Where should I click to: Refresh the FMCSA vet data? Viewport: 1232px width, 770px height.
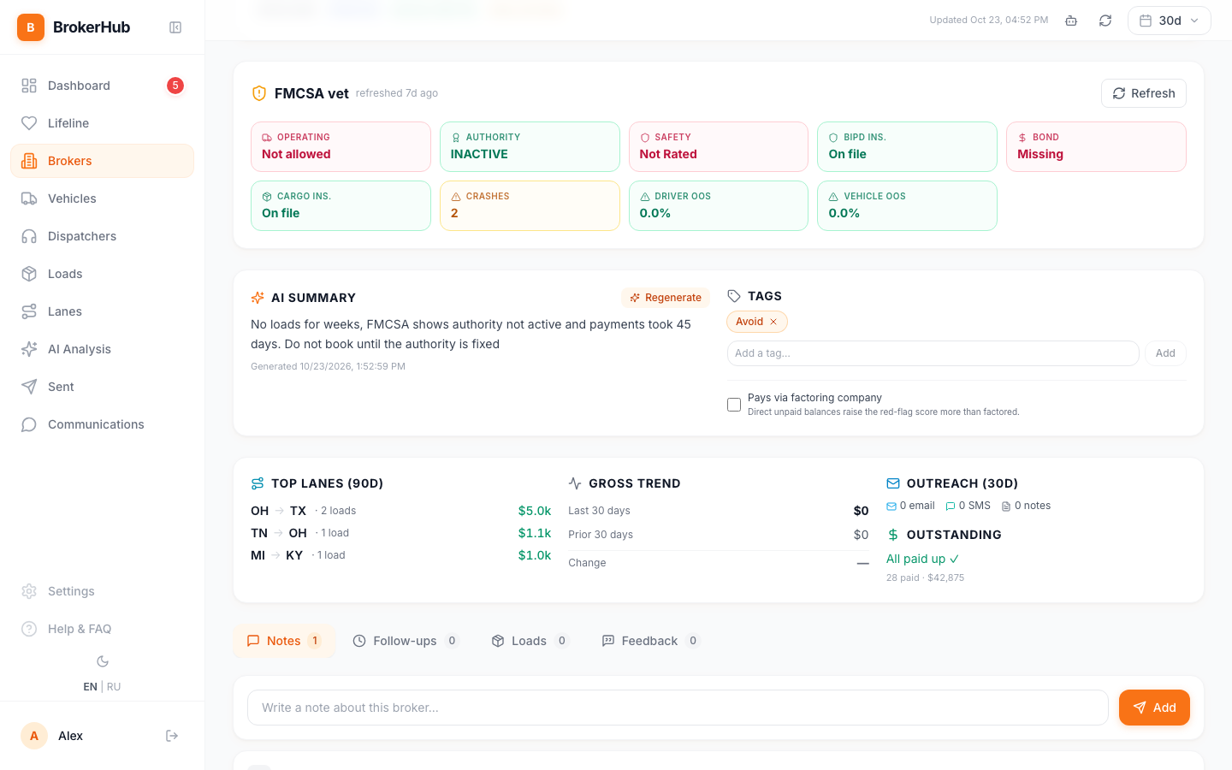[x=1144, y=93]
